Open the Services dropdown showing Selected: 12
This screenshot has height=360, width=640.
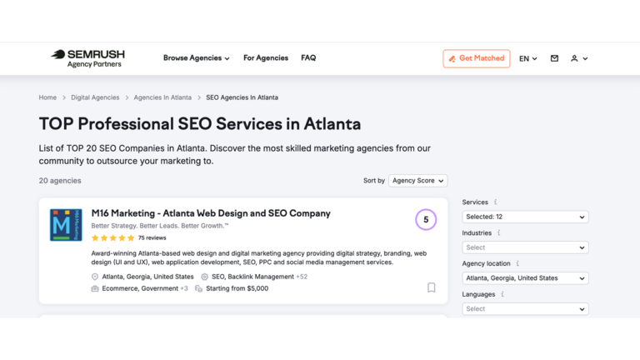coord(525,217)
